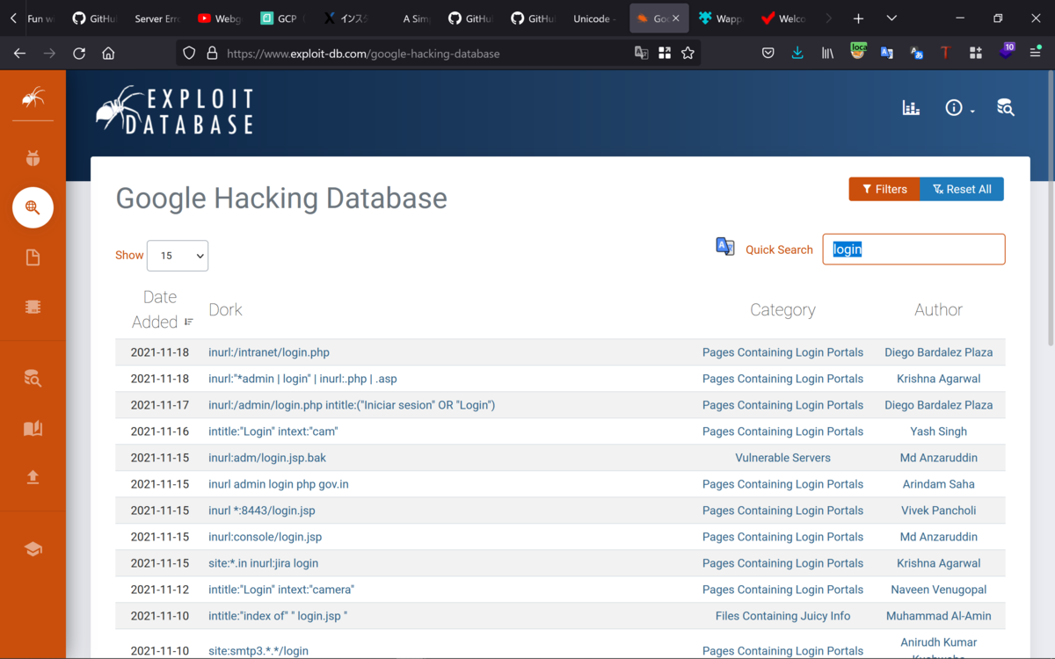Click the Quick Search input field
This screenshot has width=1055, height=659.
913,250
